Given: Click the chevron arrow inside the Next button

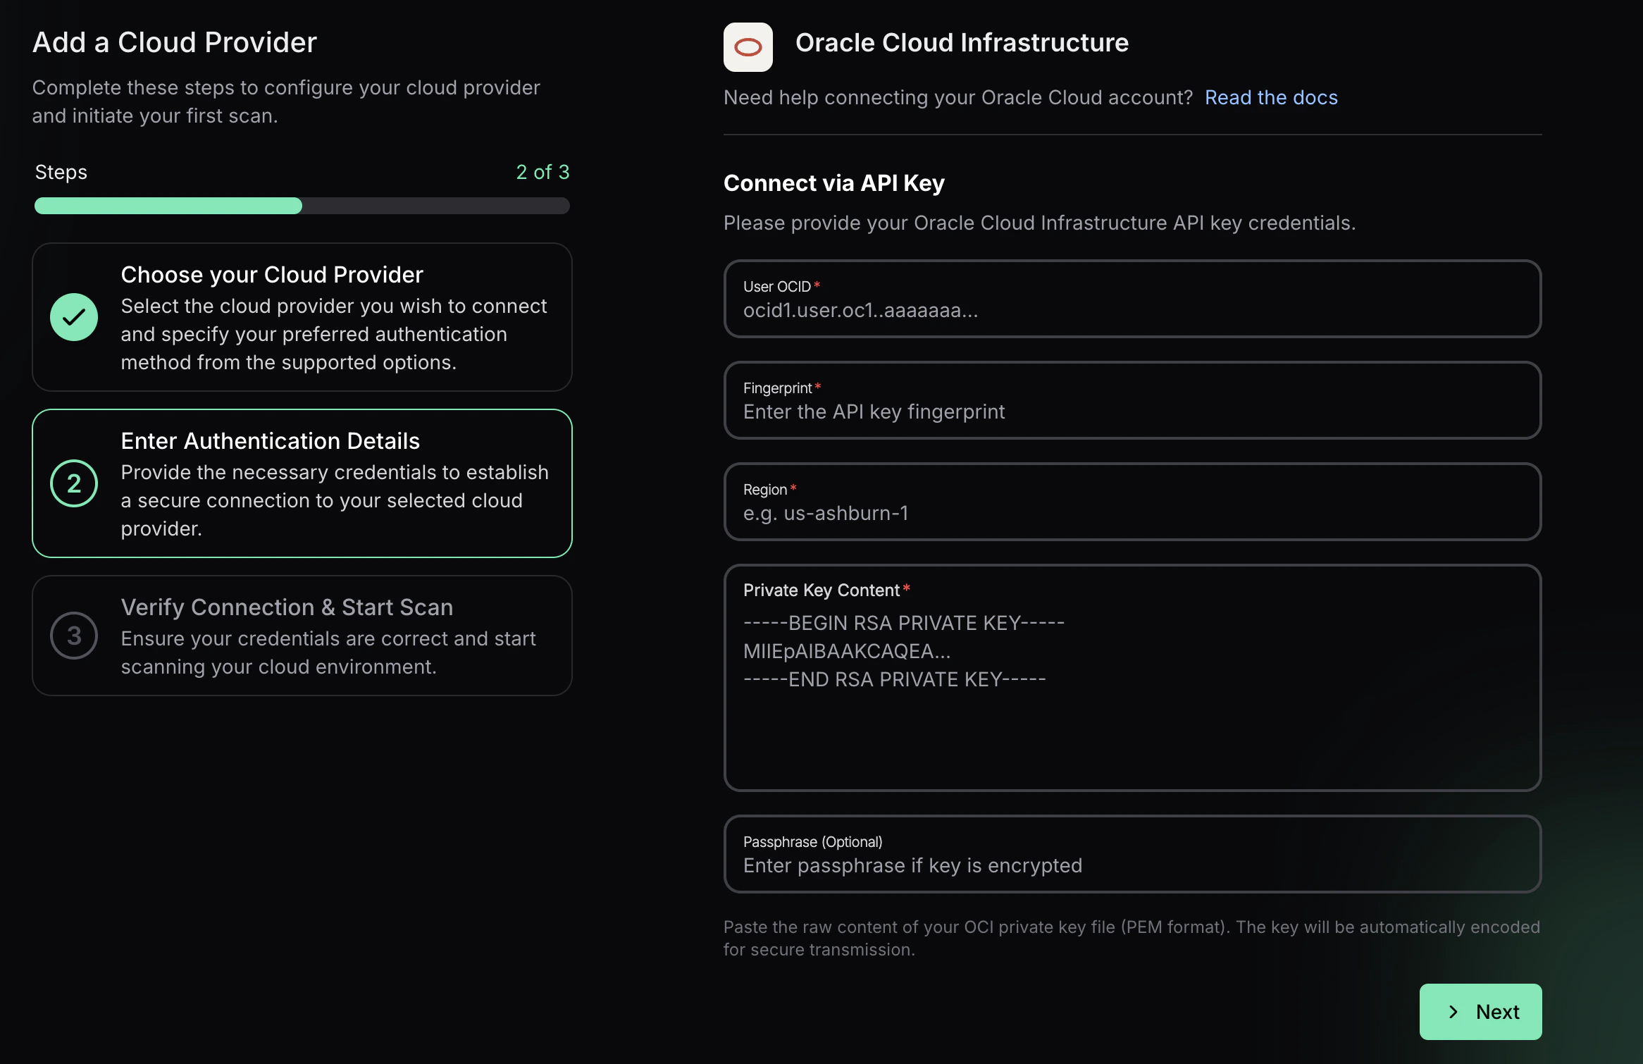Looking at the screenshot, I should click(1453, 1012).
